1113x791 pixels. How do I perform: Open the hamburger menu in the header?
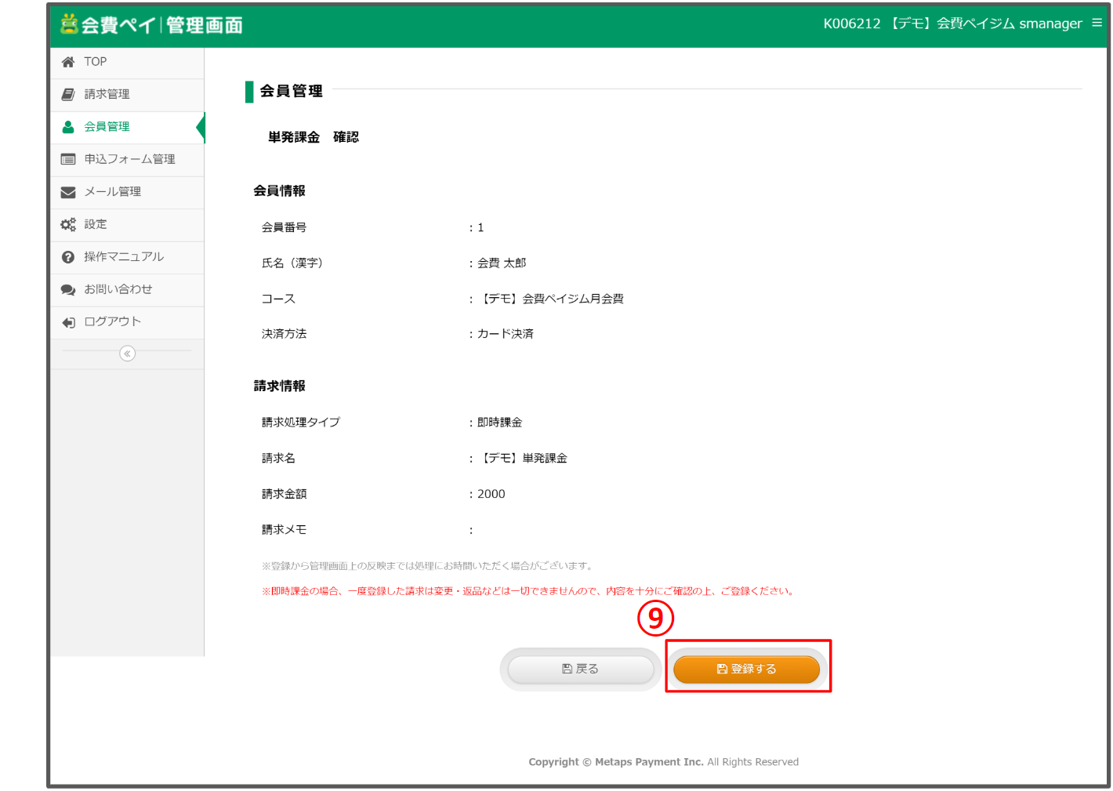pyautogui.click(x=1097, y=24)
